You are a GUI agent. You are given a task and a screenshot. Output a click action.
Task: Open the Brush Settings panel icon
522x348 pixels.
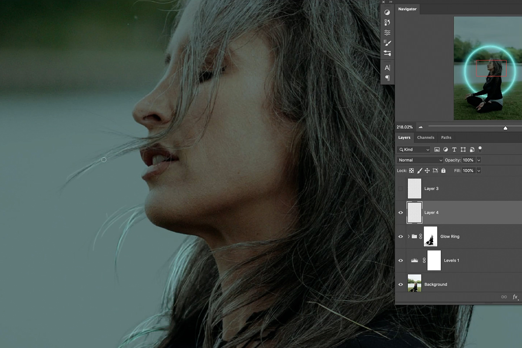click(x=387, y=43)
